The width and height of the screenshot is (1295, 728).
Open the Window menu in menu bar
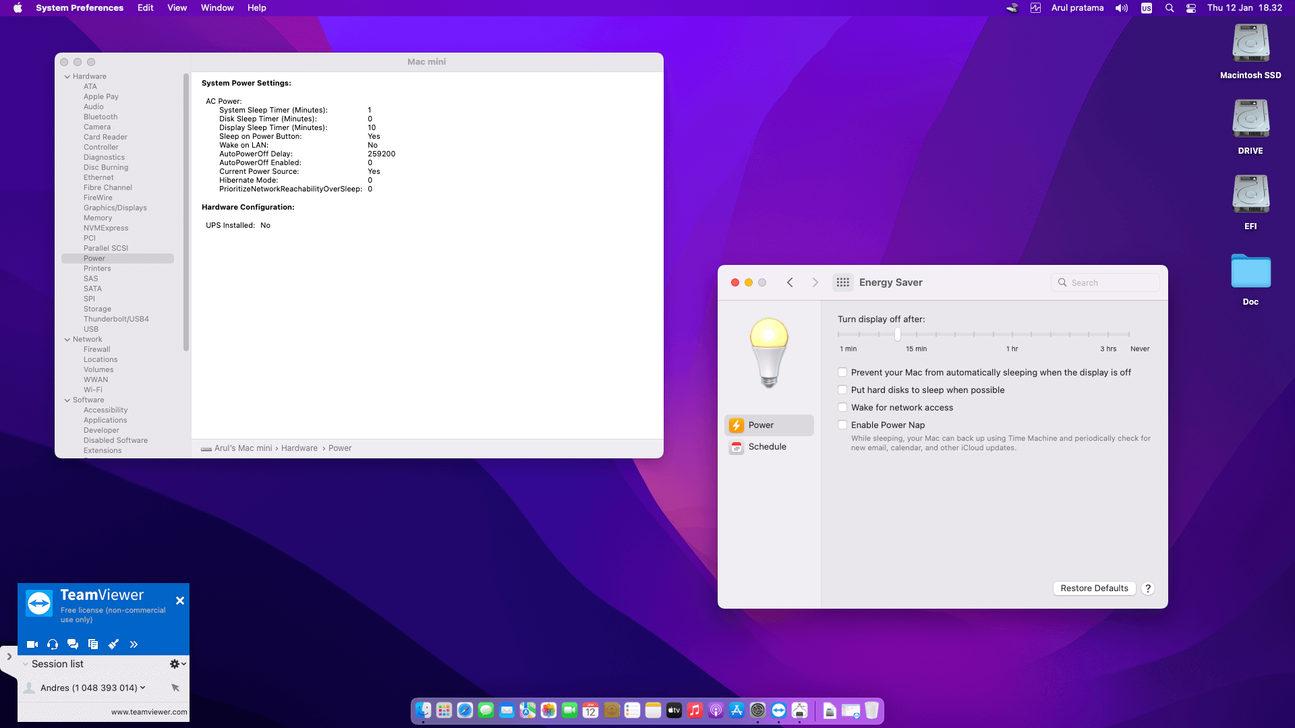coord(217,8)
